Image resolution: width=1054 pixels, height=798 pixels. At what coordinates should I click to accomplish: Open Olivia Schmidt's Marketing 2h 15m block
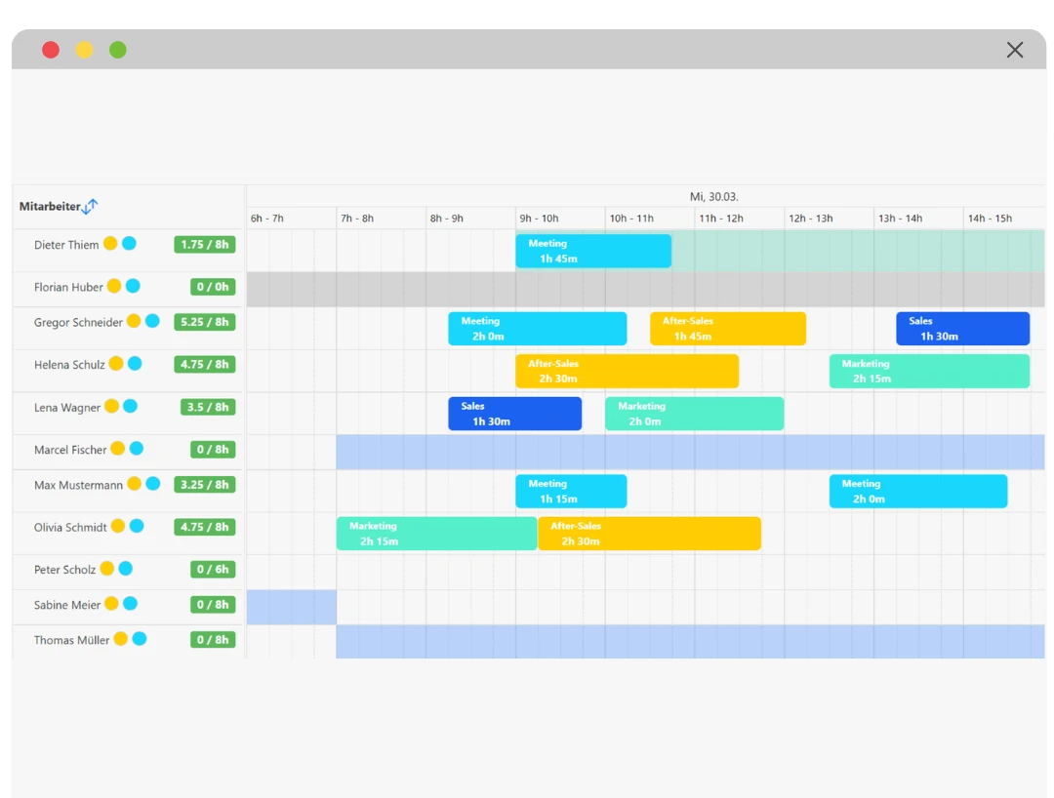pyautogui.click(x=437, y=534)
